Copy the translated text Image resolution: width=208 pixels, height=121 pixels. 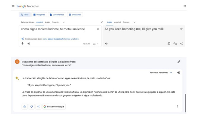point(169,44)
